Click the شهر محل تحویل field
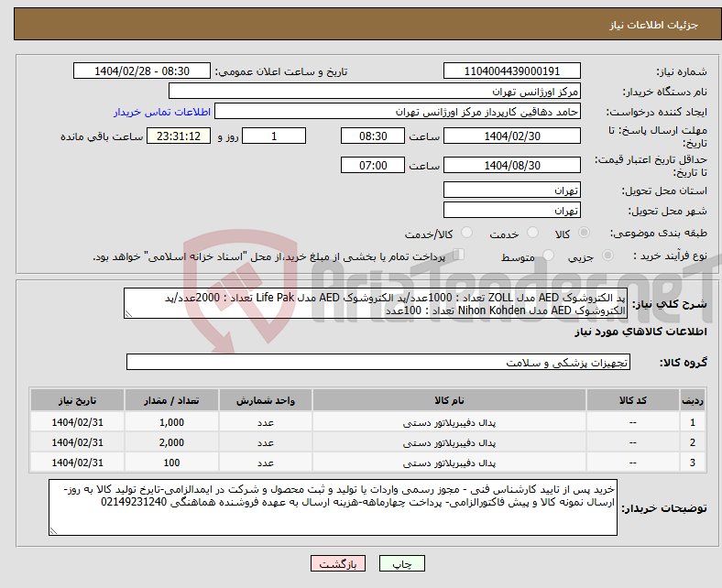 coord(512,210)
